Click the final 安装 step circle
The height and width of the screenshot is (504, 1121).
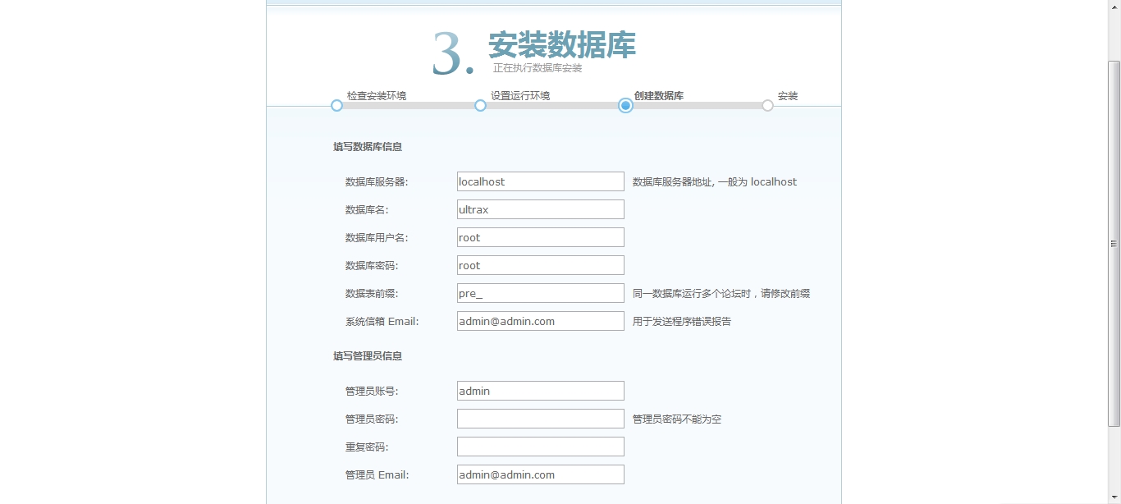pos(767,105)
